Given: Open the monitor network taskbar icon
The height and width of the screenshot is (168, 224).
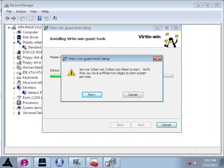Looking at the screenshot, I should coord(77,162).
